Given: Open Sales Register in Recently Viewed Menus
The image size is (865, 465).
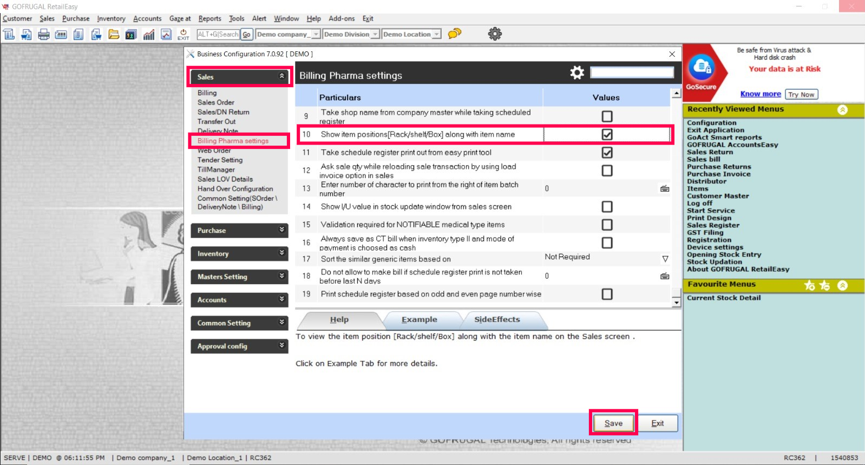Looking at the screenshot, I should [x=713, y=225].
